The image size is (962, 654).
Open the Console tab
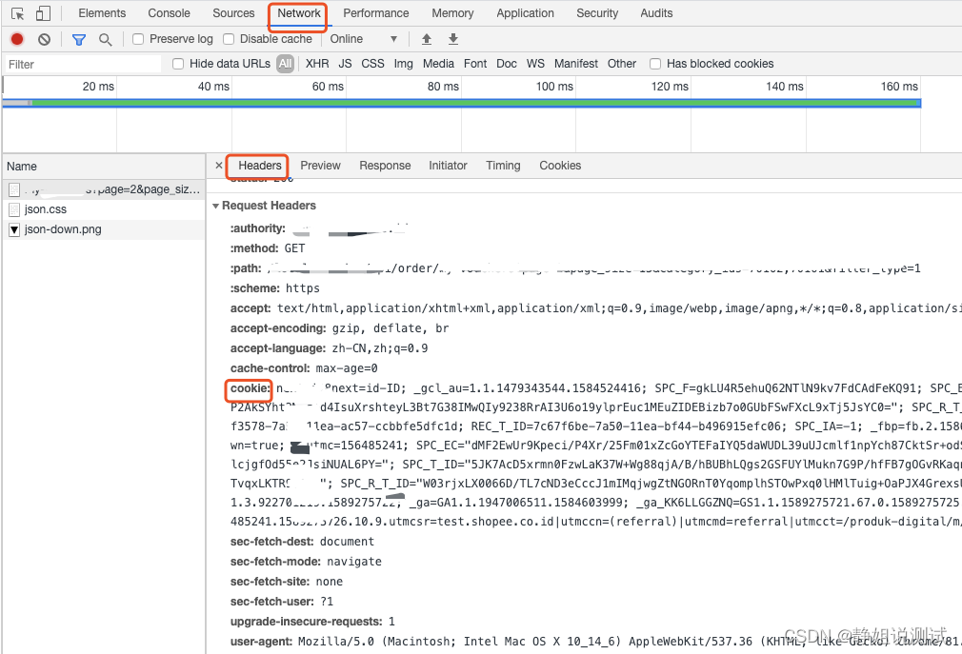[169, 13]
